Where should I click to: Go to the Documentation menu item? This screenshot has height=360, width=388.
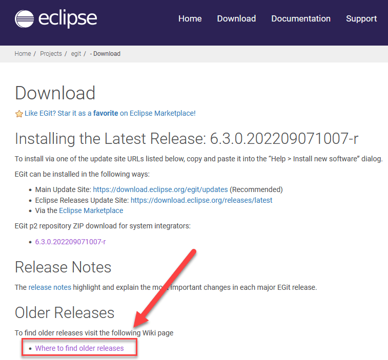point(301,18)
